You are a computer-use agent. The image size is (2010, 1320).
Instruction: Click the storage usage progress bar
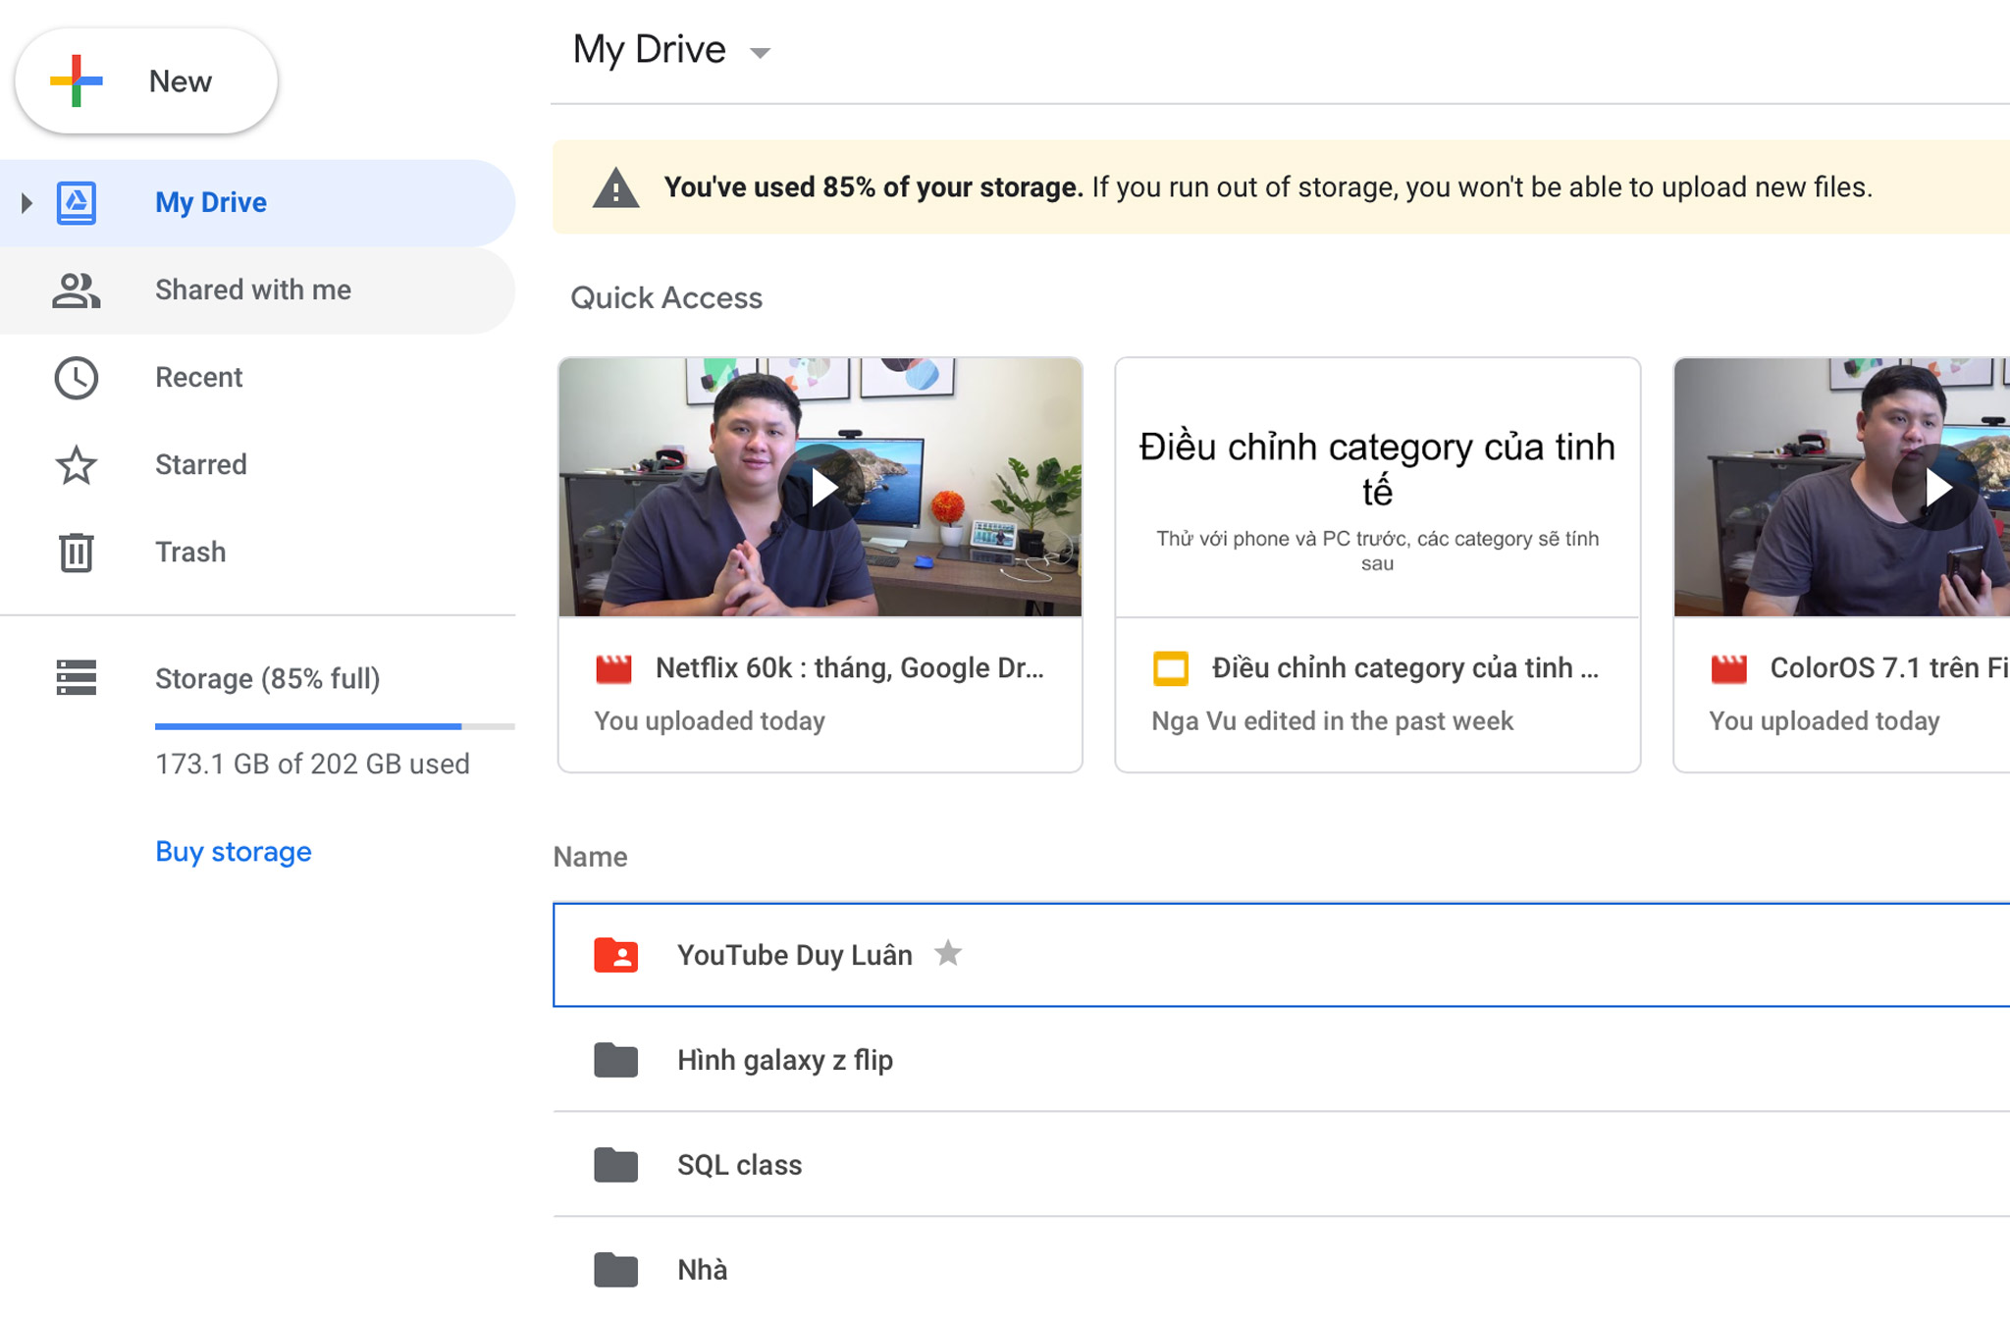(334, 726)
